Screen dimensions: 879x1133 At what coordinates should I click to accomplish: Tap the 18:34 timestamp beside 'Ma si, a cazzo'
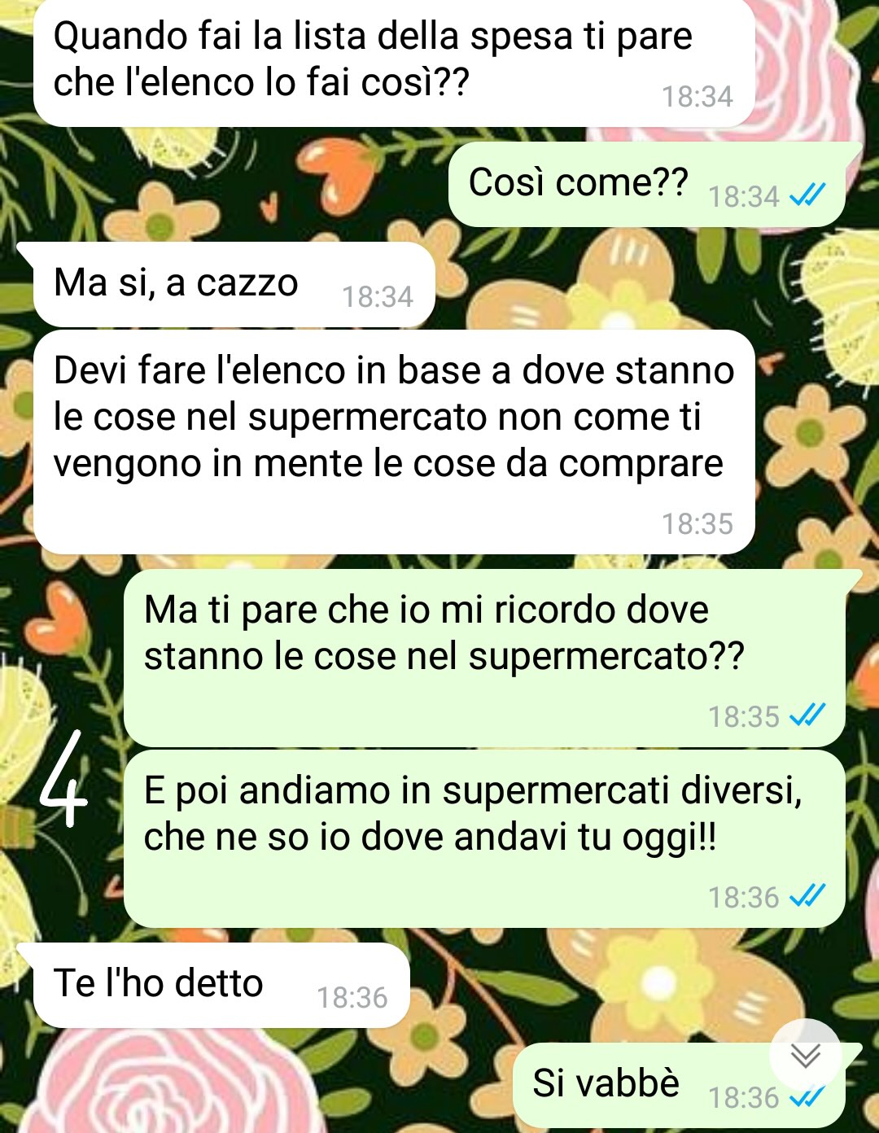pyautogui.click(x=377, y=296)
